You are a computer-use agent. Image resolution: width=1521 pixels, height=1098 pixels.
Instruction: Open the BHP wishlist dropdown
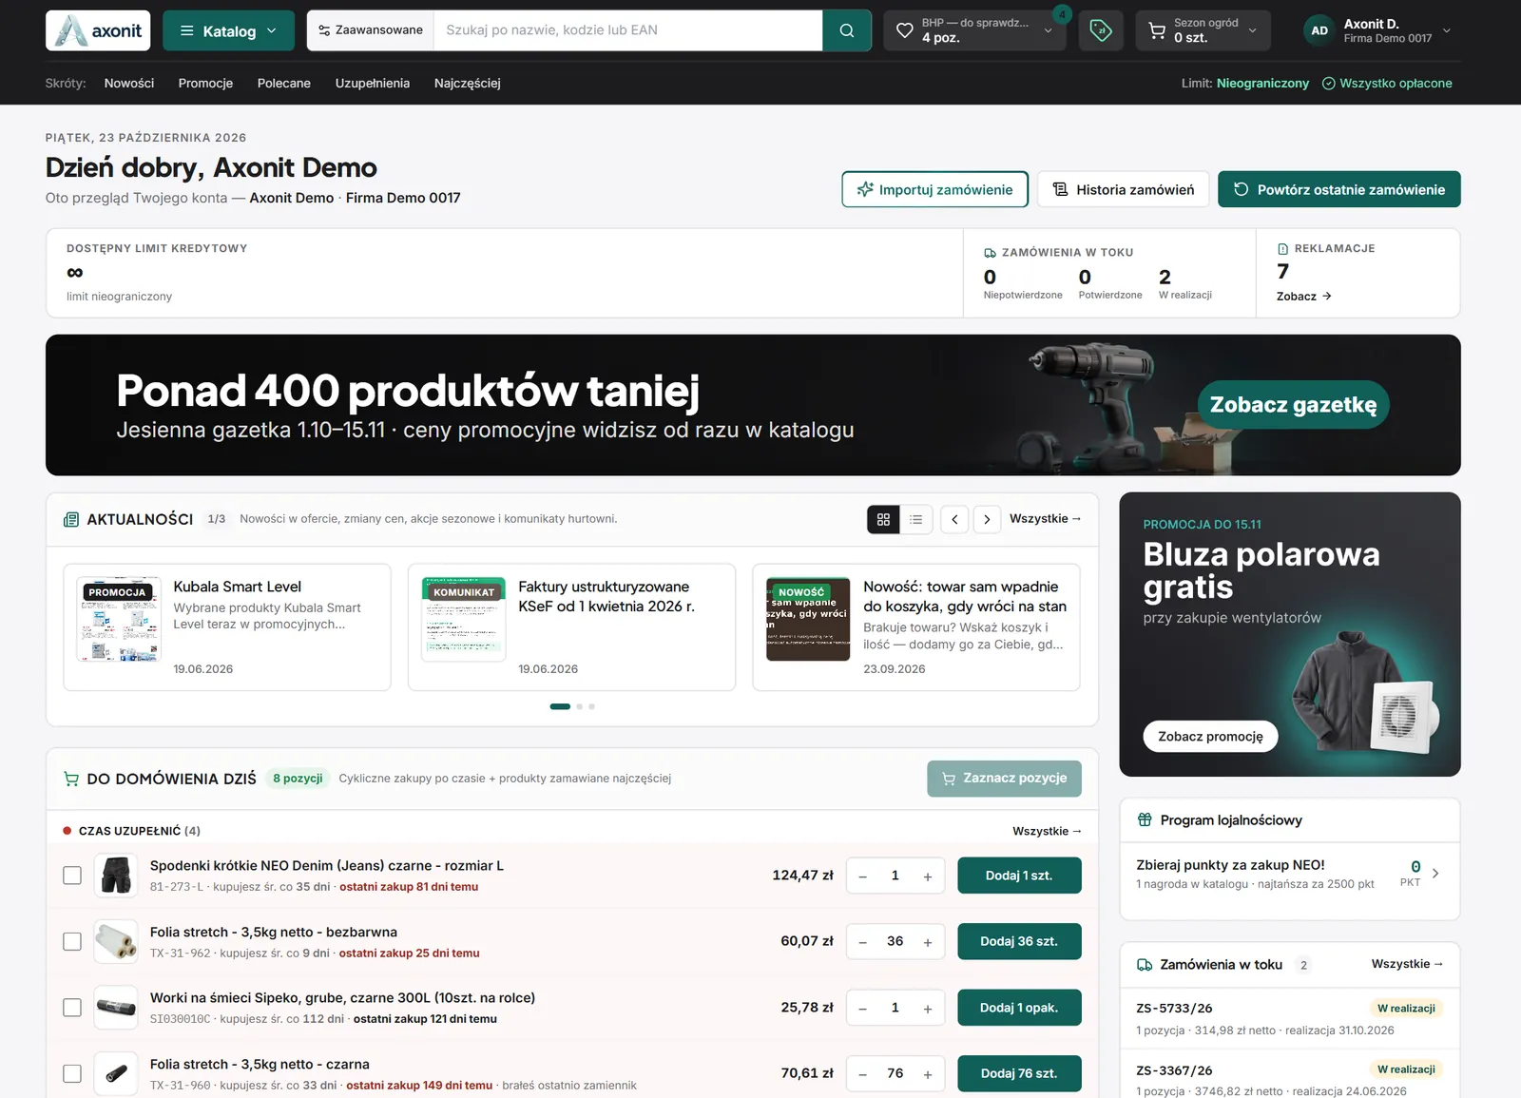(974, 30)
